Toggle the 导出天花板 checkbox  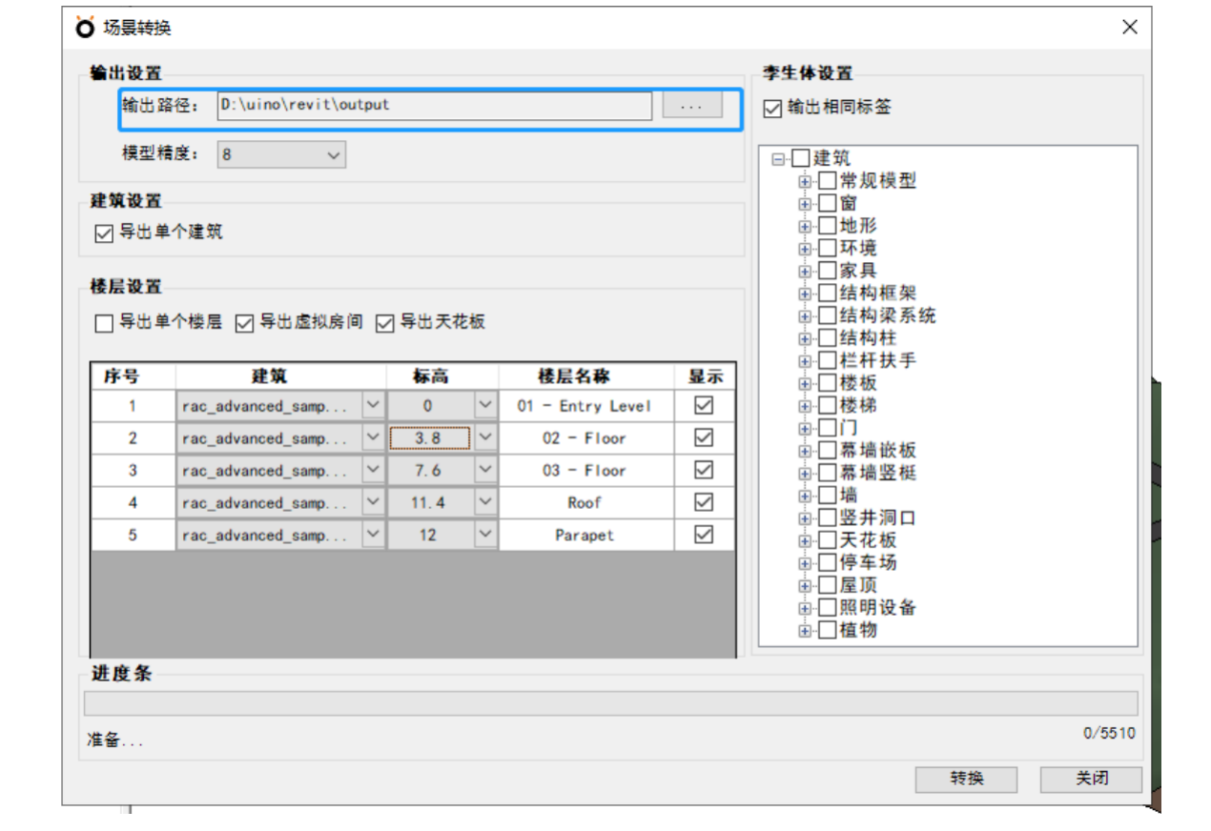[x=385, y=324]
